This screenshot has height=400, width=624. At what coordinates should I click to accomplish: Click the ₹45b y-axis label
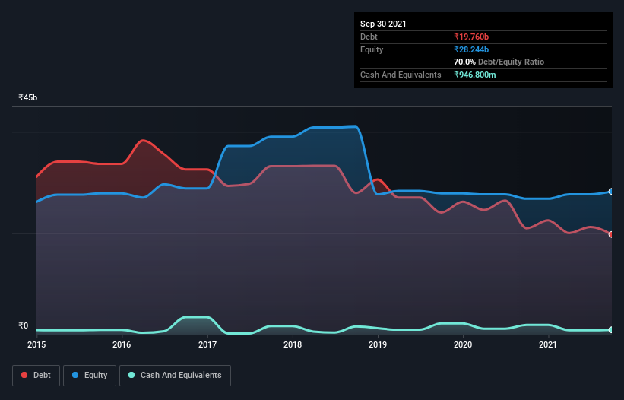pos(28,97)
